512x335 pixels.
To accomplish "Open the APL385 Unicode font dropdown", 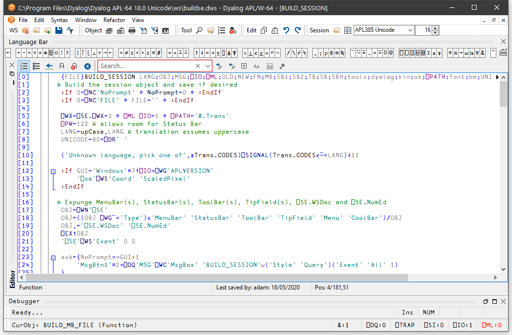I will tap(410, 30).
